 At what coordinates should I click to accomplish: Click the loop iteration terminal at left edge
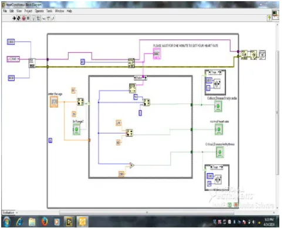click(50, 140)
